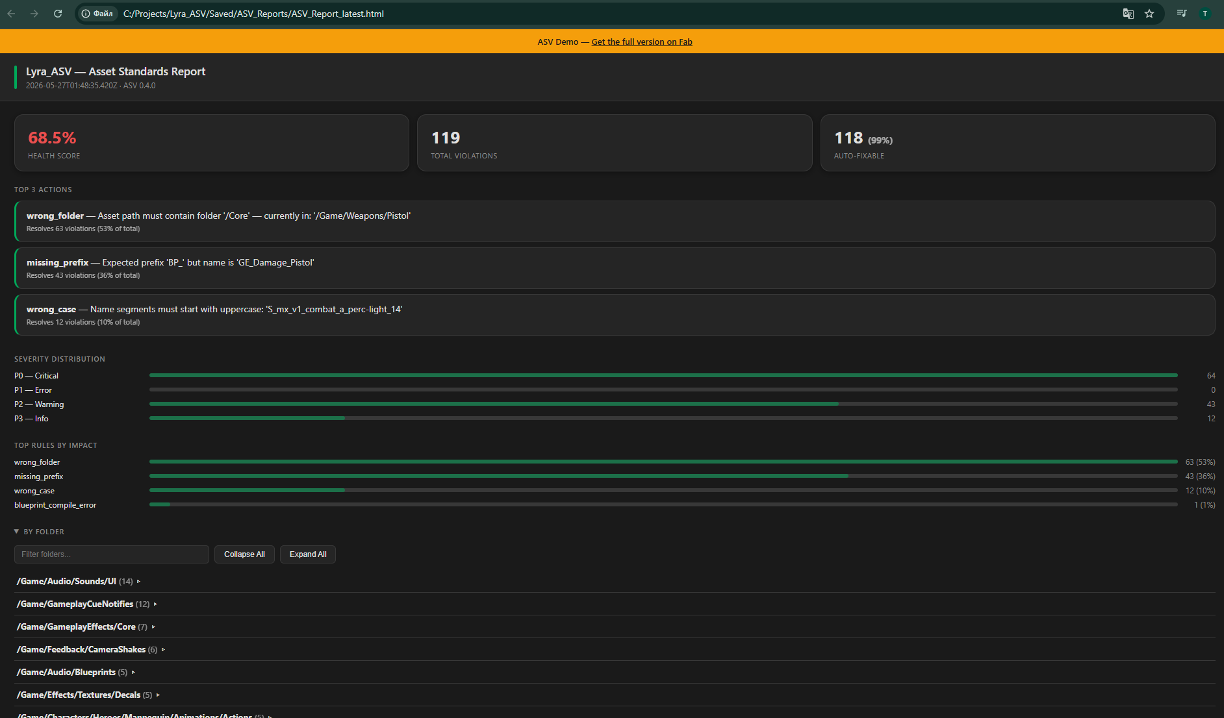Click the P0 — Critical severity bar
The width and height of the screenshot is (1224, 718).
point(663,375)
